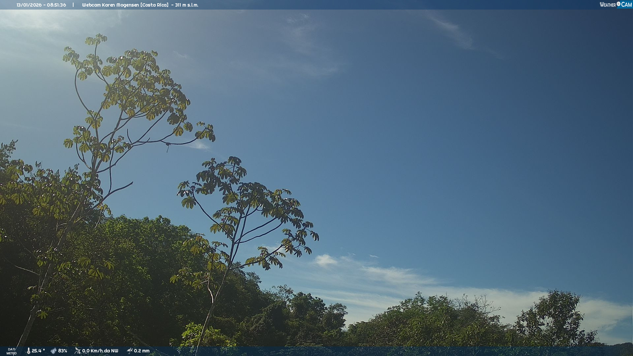Viewport: 633px width, 356px height.
Task: Select the 25.4 ° temperature reading
Action: [38, 351]
